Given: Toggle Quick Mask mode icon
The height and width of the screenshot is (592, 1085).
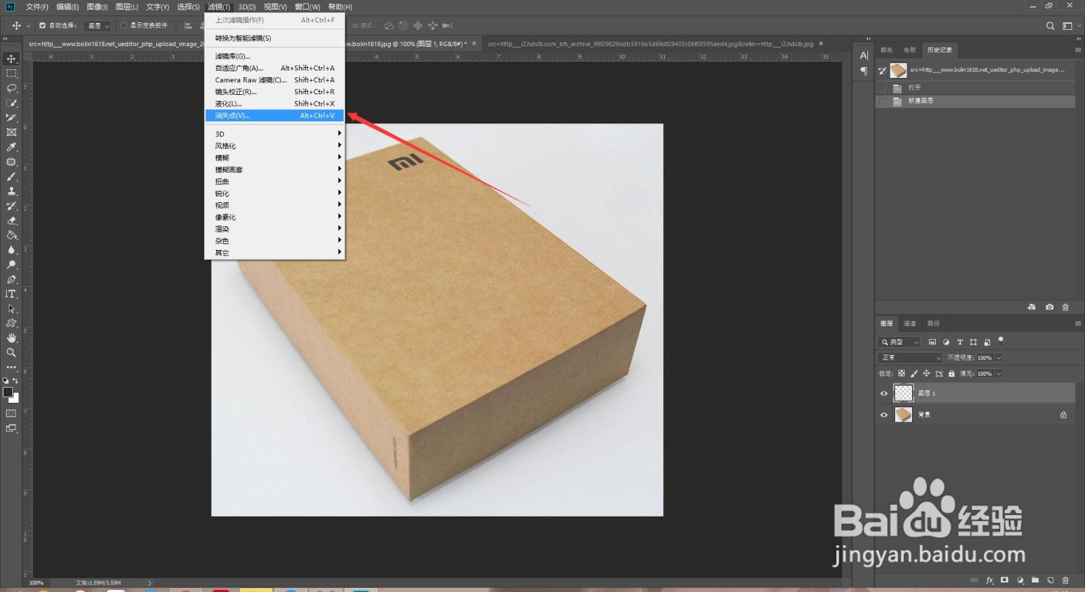Looking at the screenshot, I should click(x=11, y=413).
